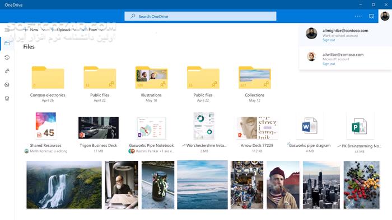Sign out of allmightbe@contoso.com account
The height and width of the screenshot is (220, 392).
(x=329, y=40)
